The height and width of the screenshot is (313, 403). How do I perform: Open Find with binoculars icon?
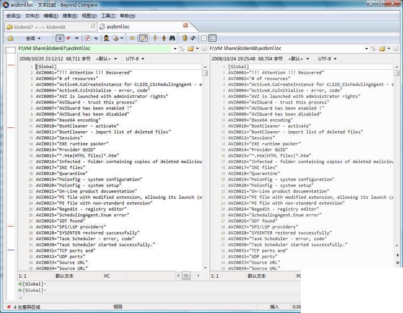(x=172, y=38)
